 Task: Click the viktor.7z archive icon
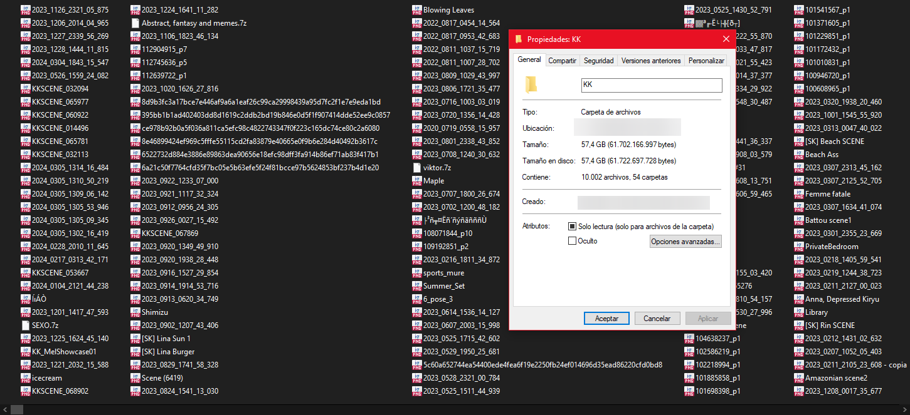(x=416, y=168)
